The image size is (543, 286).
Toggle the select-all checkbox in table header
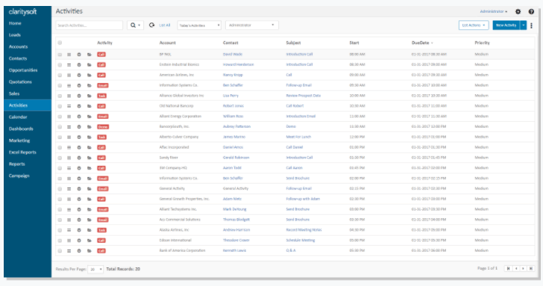click(x=60, y=43)
